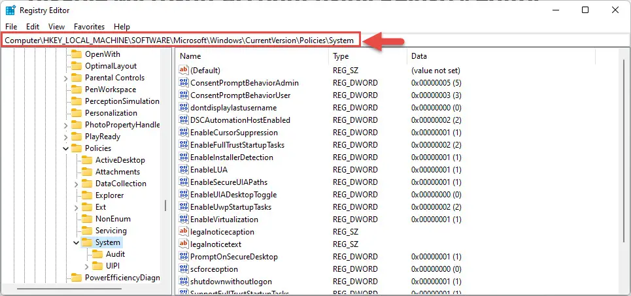Expand the PlayReady tree node
Screen dimensions: 631x296
(x=65, y=137)
